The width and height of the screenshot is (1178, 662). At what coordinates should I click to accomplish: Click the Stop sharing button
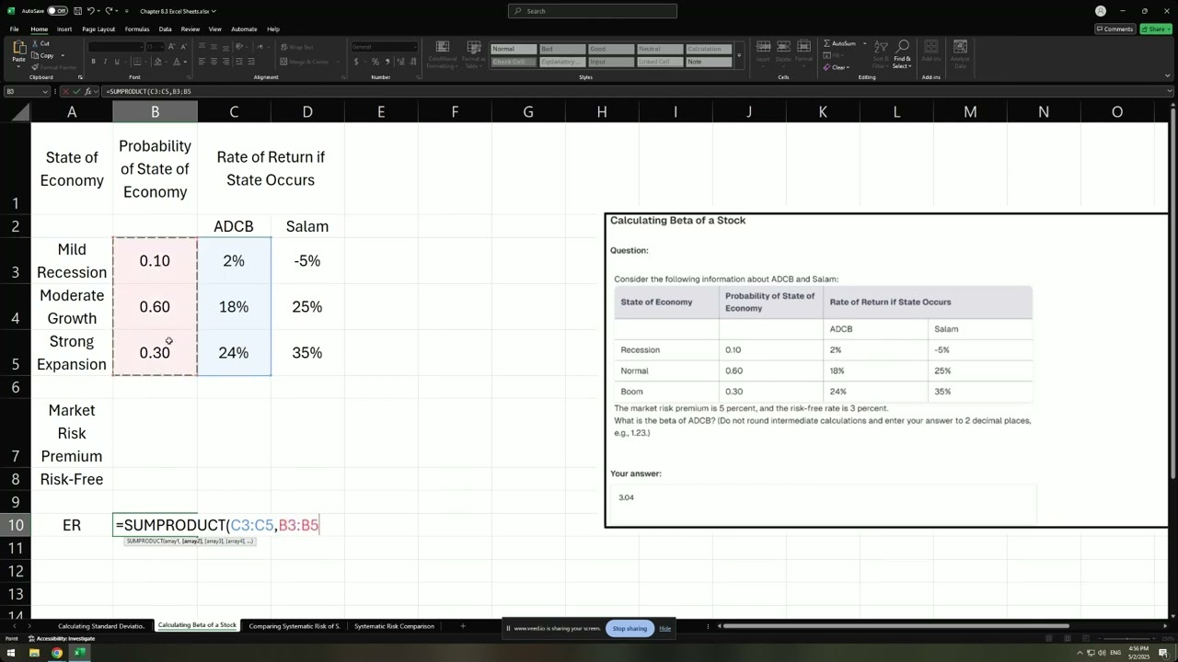tap(629, 628)
